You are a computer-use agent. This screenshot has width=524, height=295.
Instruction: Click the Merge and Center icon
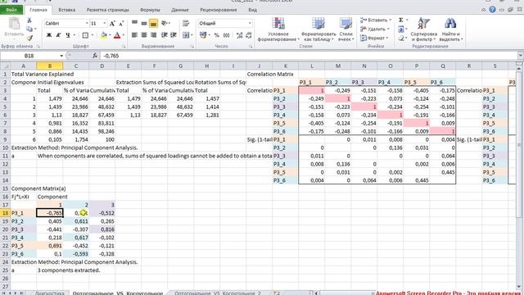click(x=186, y=34)
